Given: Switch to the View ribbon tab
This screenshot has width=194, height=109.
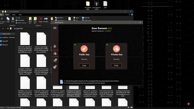Looking at the screenshot, I should (20, 15).
